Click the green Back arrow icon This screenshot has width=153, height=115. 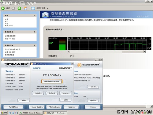pyautogui.click(x=3, y=8)
